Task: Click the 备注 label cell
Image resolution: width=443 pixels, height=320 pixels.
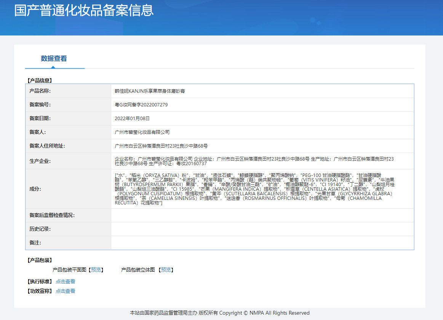Action: [x=68, y=243]
